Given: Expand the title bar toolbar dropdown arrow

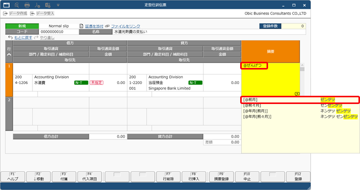Looking at the screenshot, I should click(x=58, y=5).
